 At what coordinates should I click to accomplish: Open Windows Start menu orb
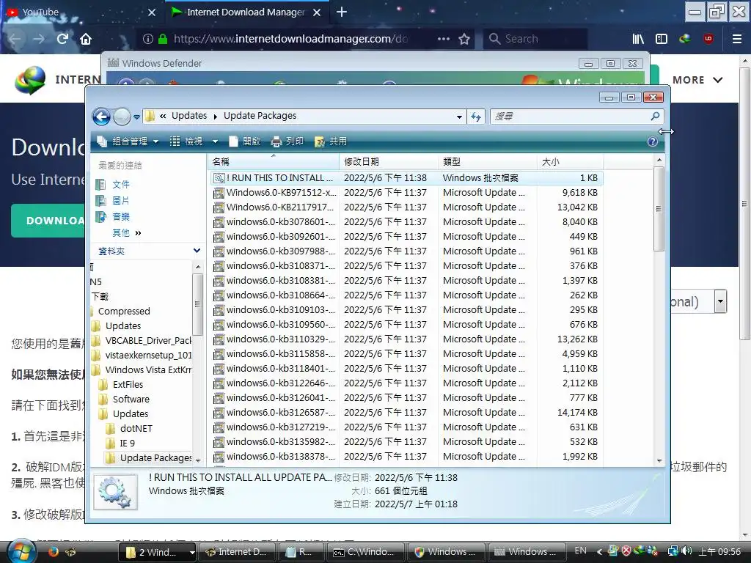pyautogui.click(x=20, y=551)
